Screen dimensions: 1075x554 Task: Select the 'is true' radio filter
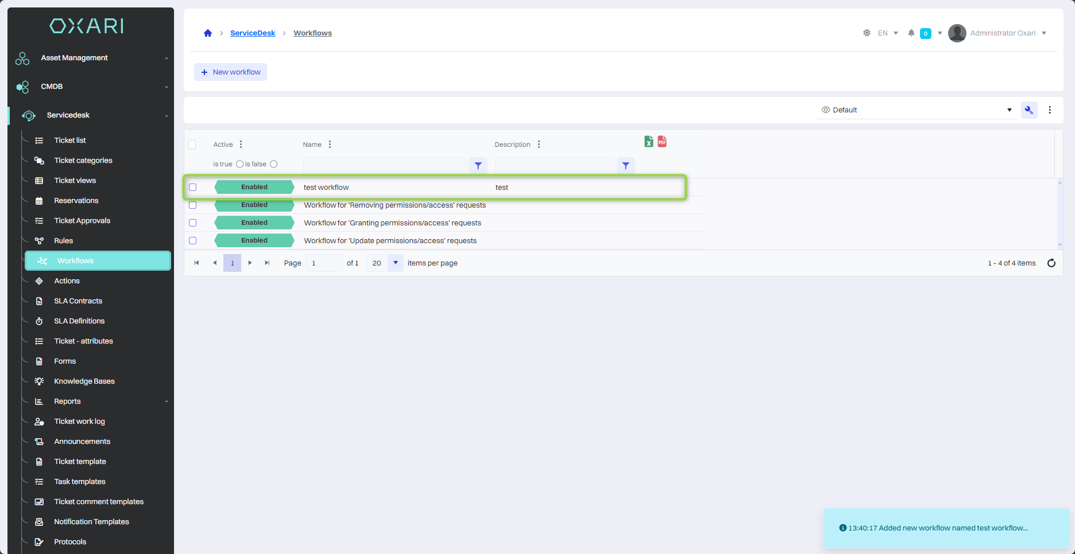tap(239, 164)
